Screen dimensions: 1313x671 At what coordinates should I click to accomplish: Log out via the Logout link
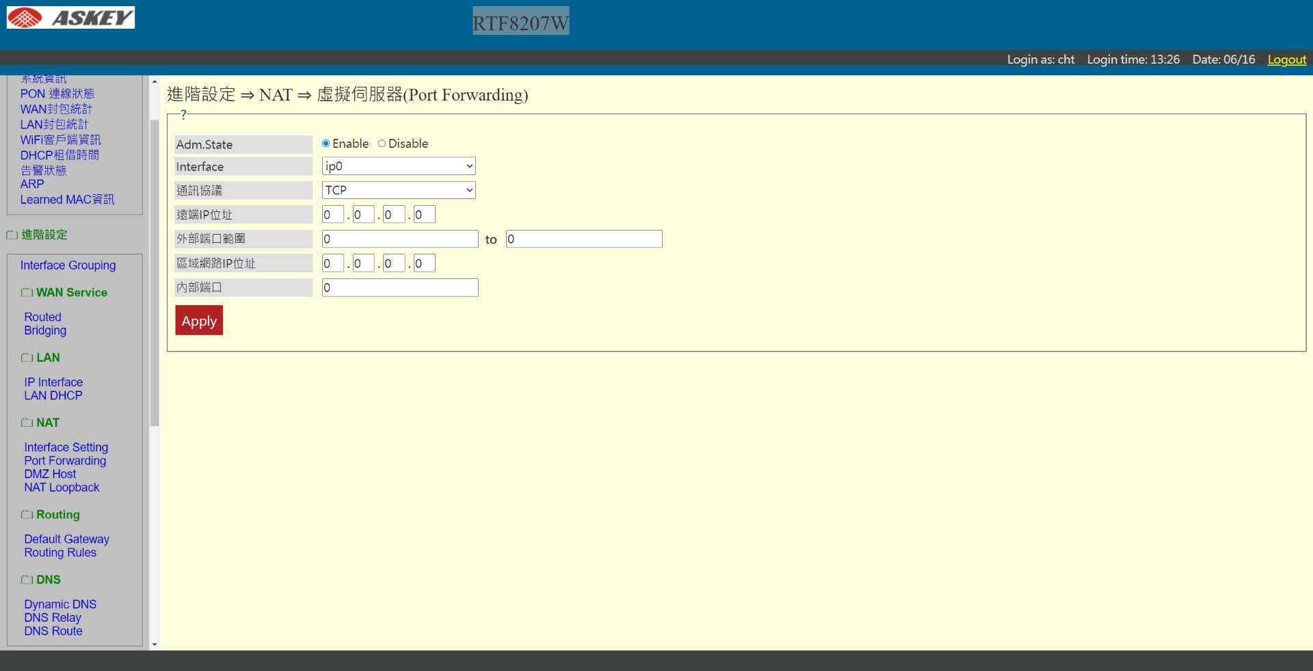point(1286,60)
